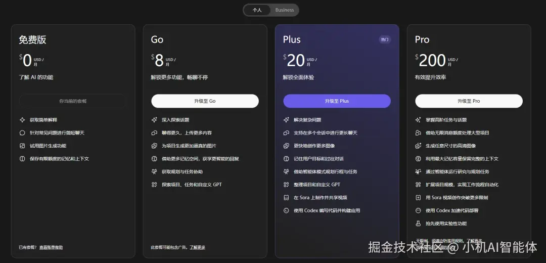Click memory icon beside 利用最大记忆容量保留完整的上下文
The image size is (546, 263).
418,158
